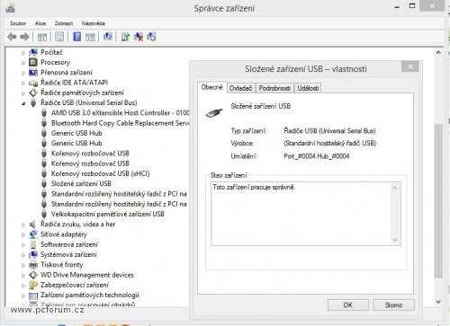Click the Back arrow toolbar icon
This screenshot has height=326, width=450.
point(12,37)
